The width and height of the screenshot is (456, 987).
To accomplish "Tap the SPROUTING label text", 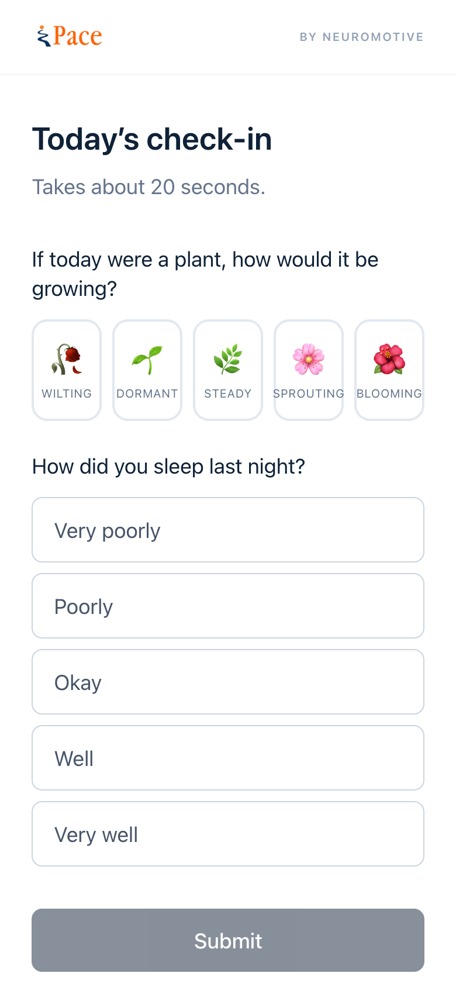I will click(309, 394).
